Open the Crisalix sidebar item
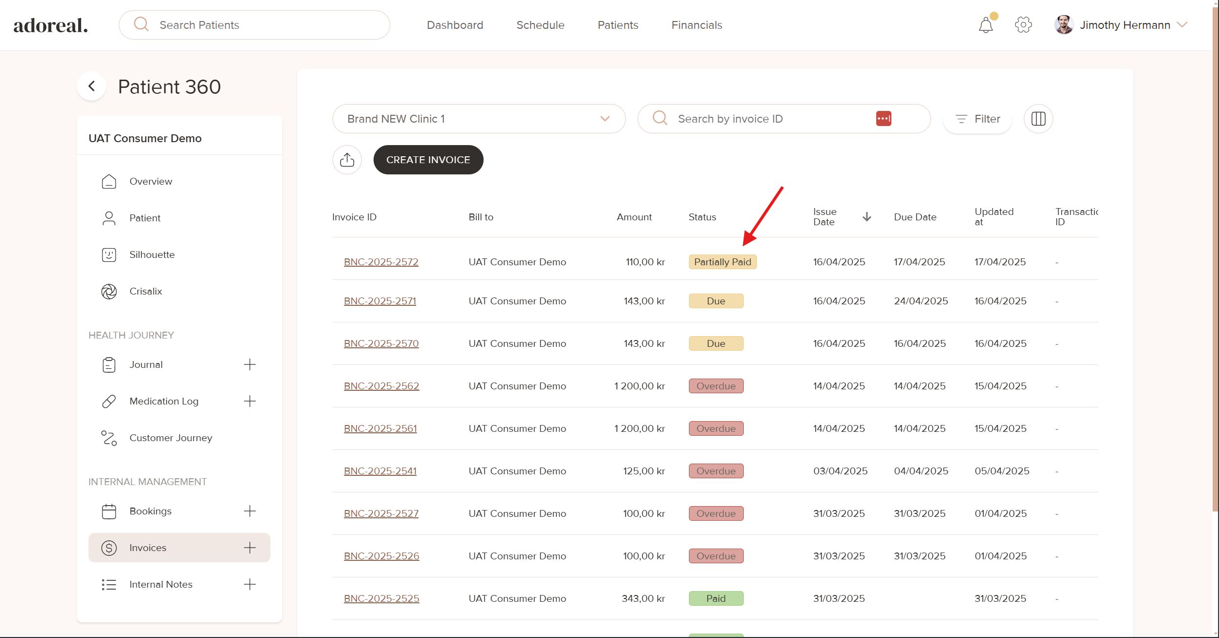 [145, 291]
